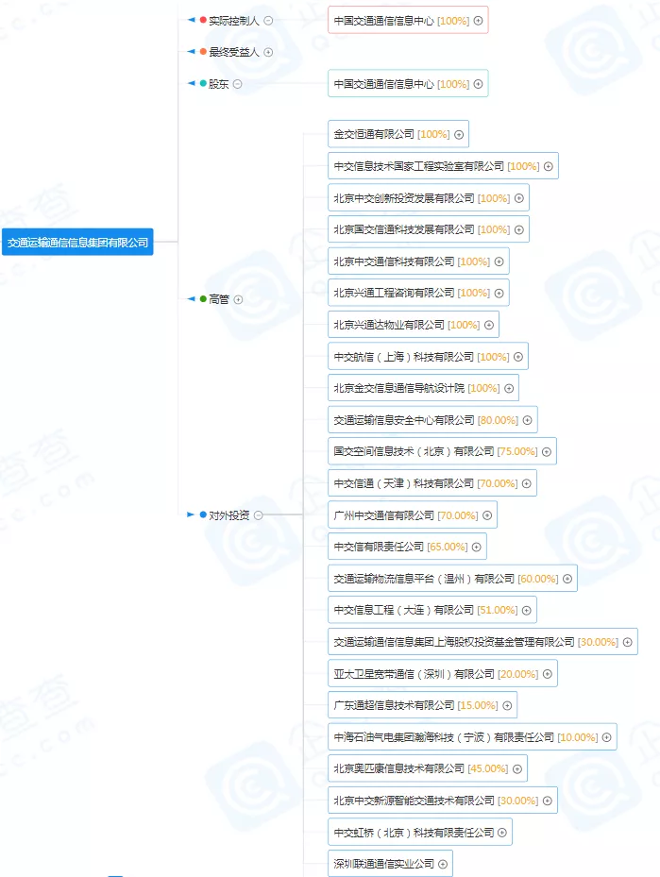
Task: Click the [15.00%] share figure
Action: (478, 705)
